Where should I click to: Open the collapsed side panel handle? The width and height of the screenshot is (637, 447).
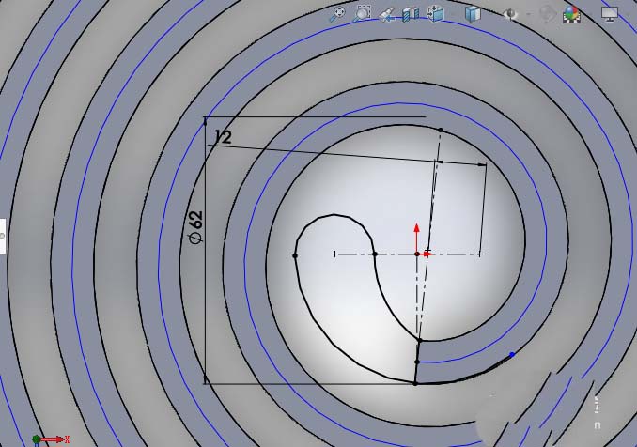pos(3,236)
